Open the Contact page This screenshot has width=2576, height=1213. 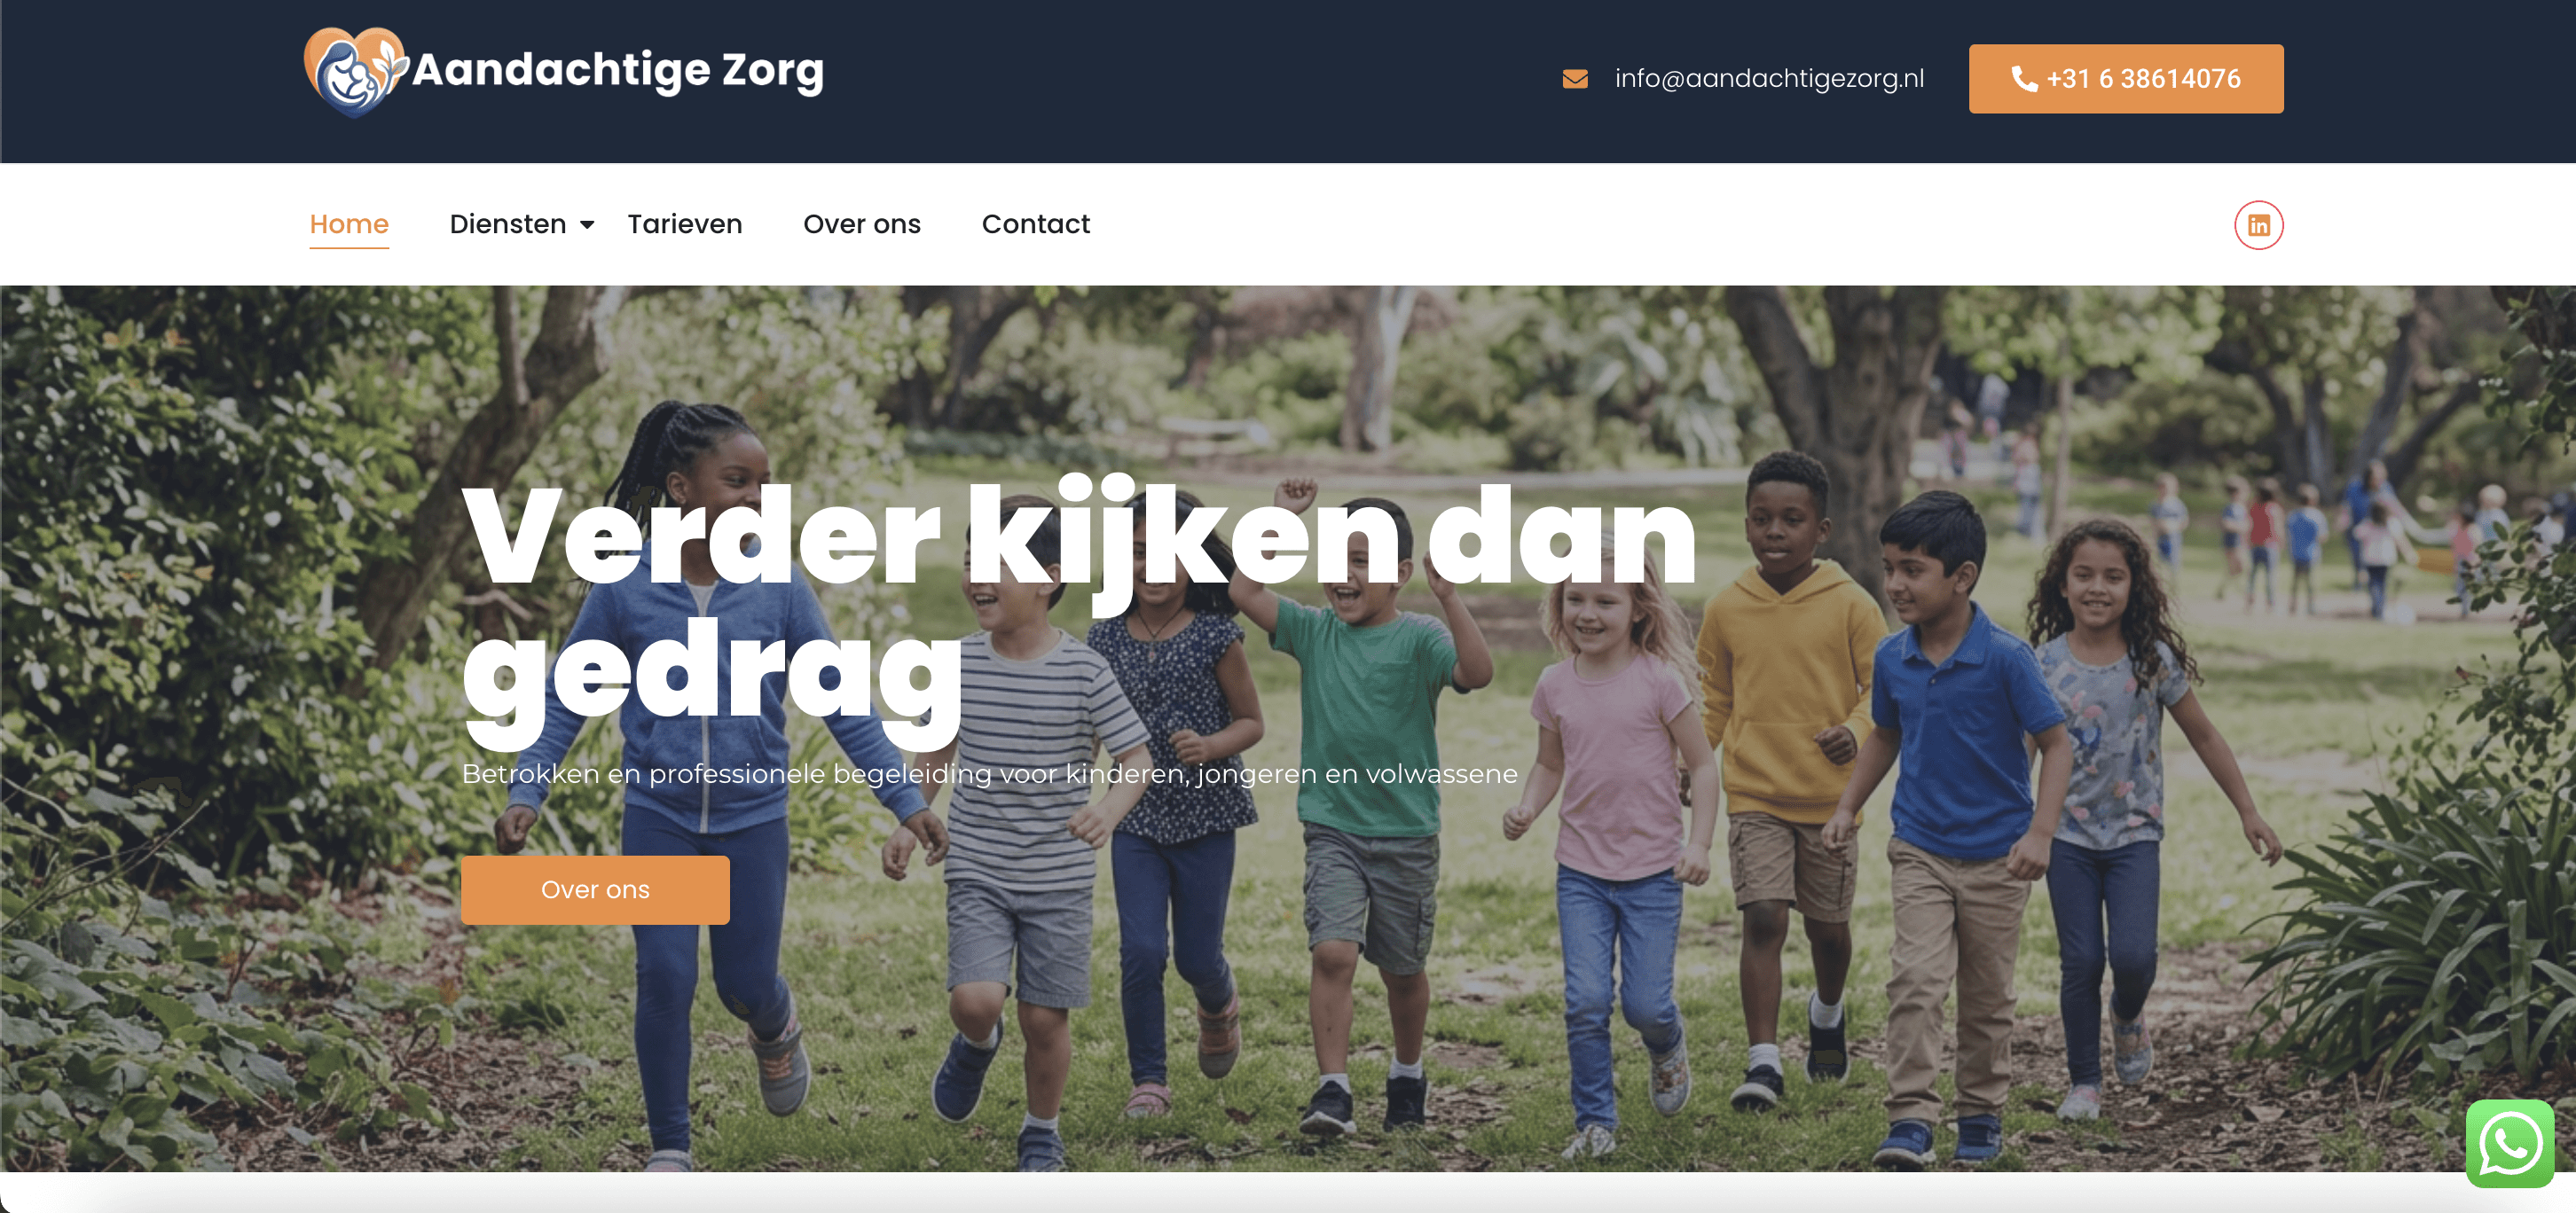[1036, 224]
